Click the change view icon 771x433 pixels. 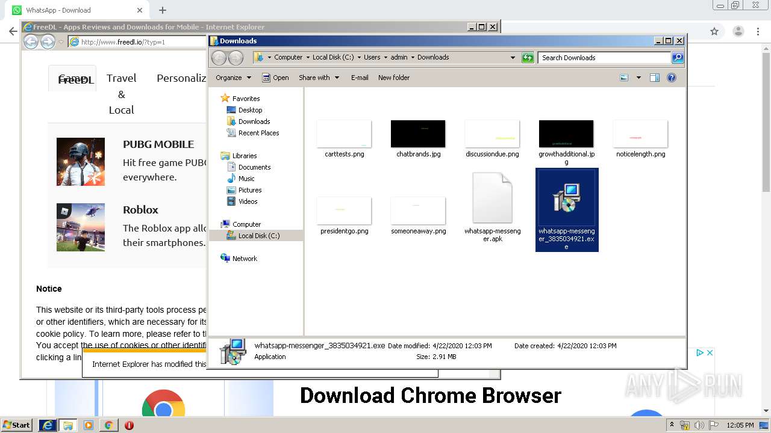(x=624, y=78)
